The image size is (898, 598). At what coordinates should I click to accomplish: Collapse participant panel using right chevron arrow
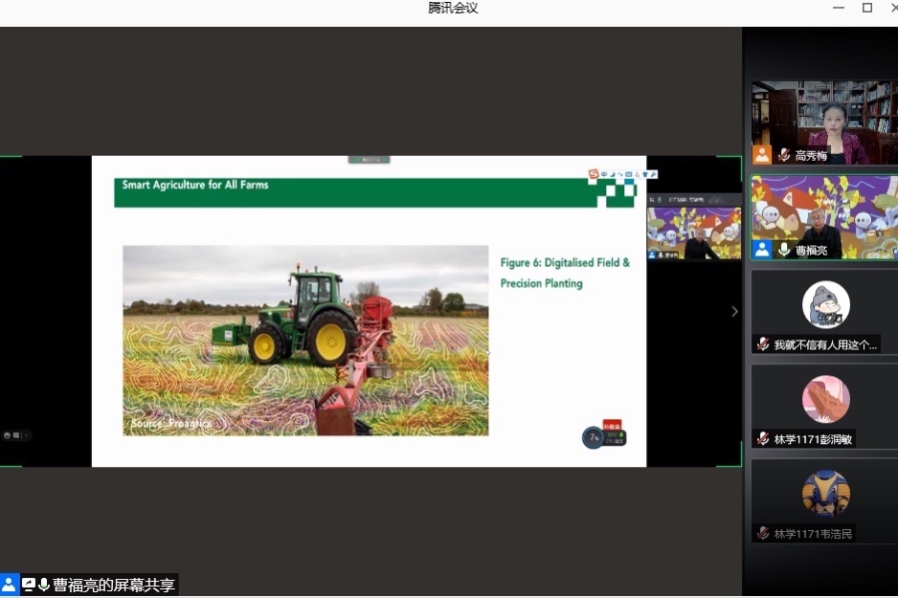[734, 311]
